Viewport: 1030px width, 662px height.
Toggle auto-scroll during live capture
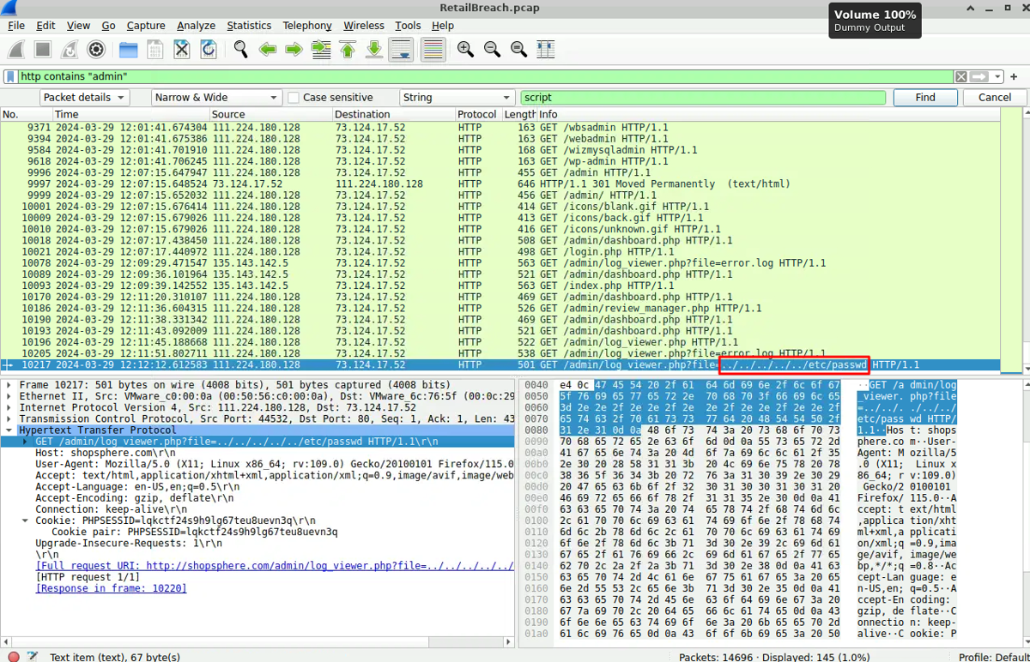coord(401,50)
